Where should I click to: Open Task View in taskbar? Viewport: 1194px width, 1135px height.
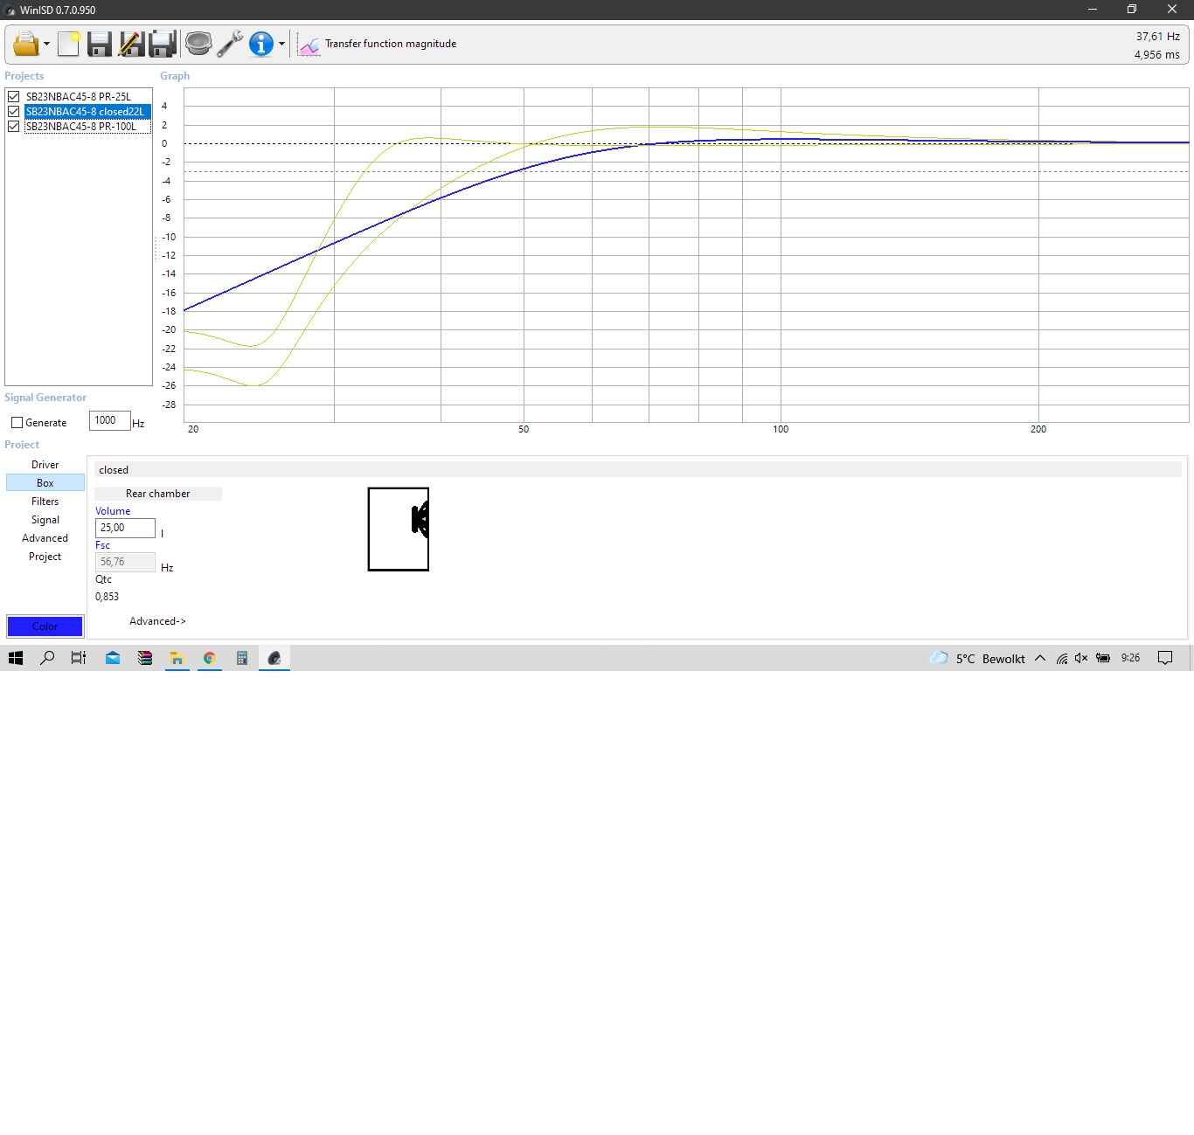pyautogui.click(x=79, y=658)
